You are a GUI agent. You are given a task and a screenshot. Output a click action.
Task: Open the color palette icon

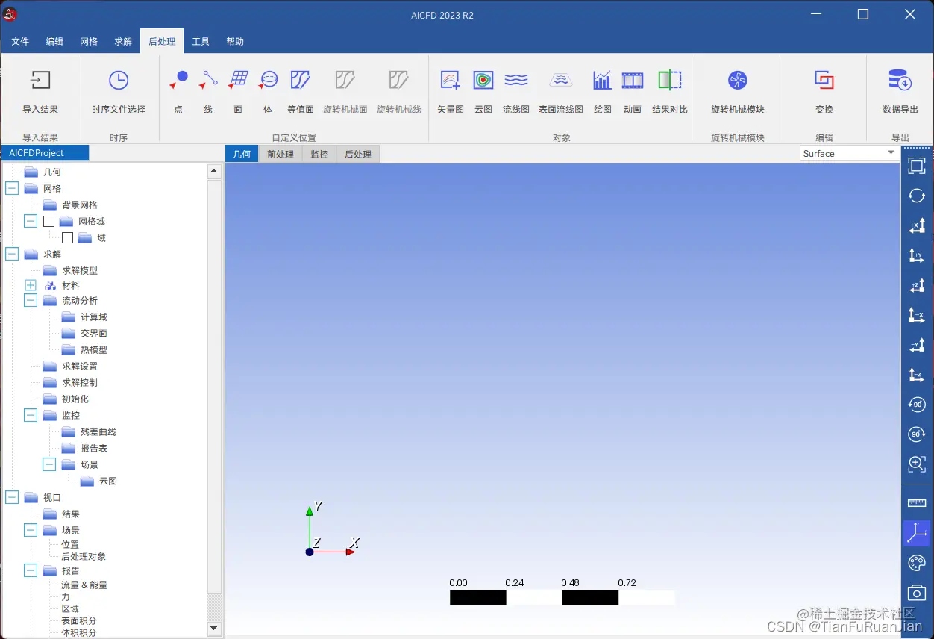tap(917, 563)
